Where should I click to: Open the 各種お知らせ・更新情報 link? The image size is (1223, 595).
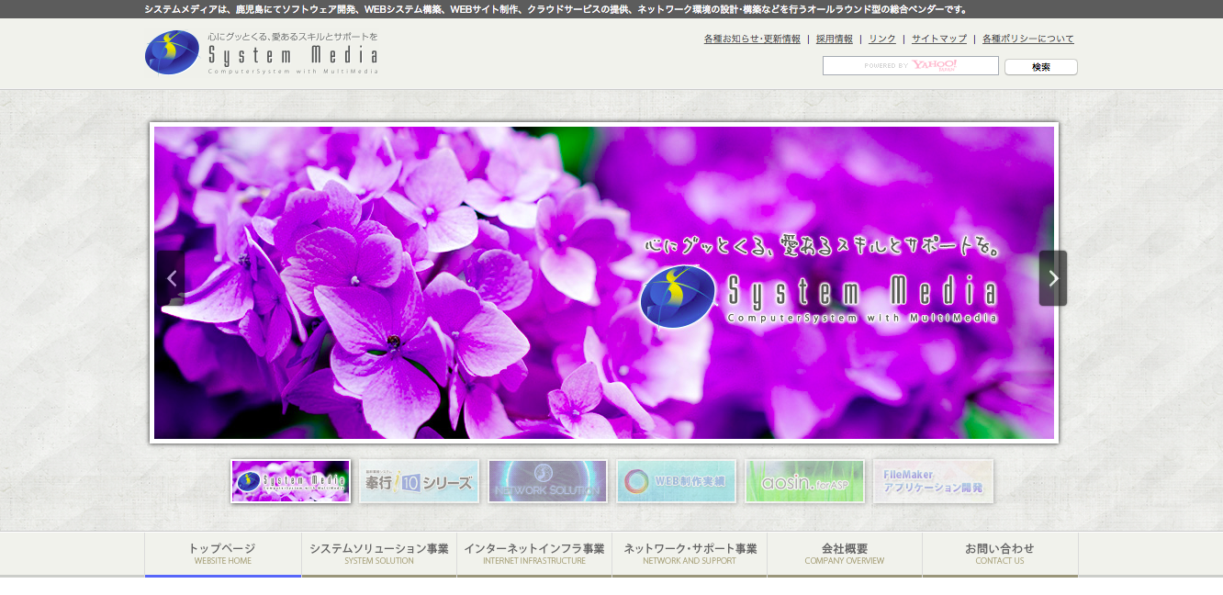(x=752, y=39)
